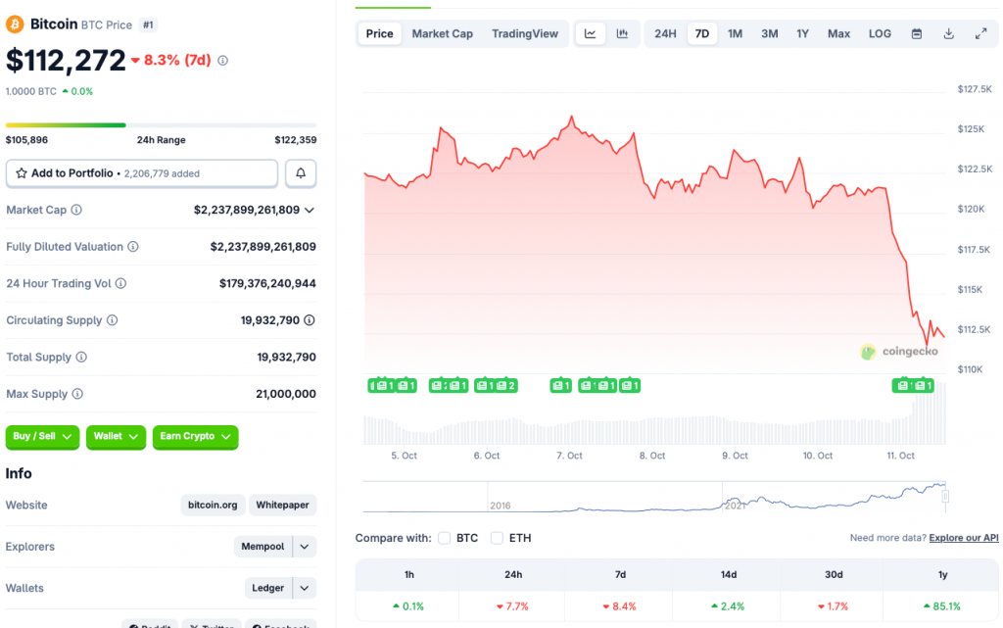Select the 1M timeframe tab
This screenshot has width=1003, height=628.
coord(735,32)
